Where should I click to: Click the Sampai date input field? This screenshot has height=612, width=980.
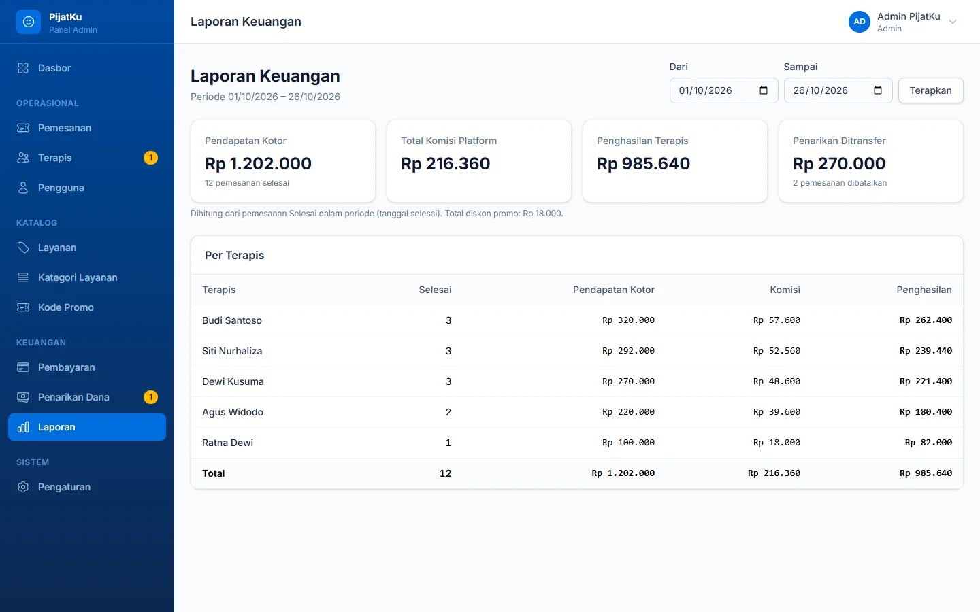click(x=838, y=90)
